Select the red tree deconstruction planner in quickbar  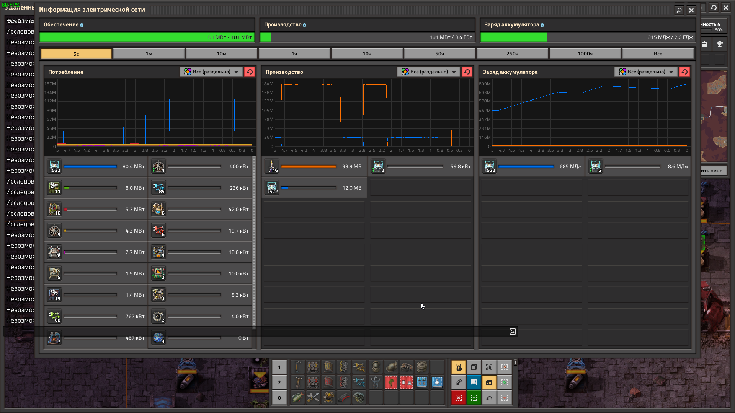[391, 382]
